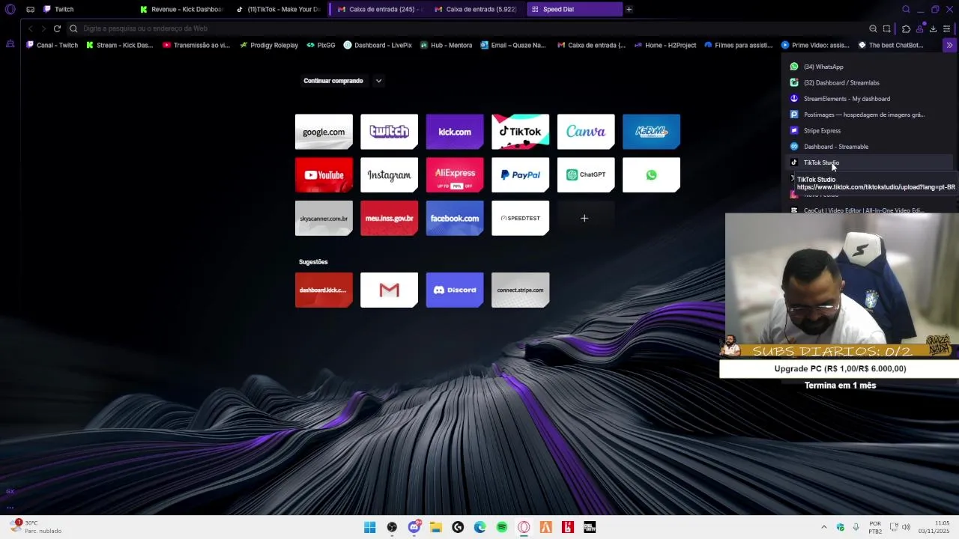Open the dashboard.kick.com suggestion tile
The image size is (959, 539).
(324, 290)
